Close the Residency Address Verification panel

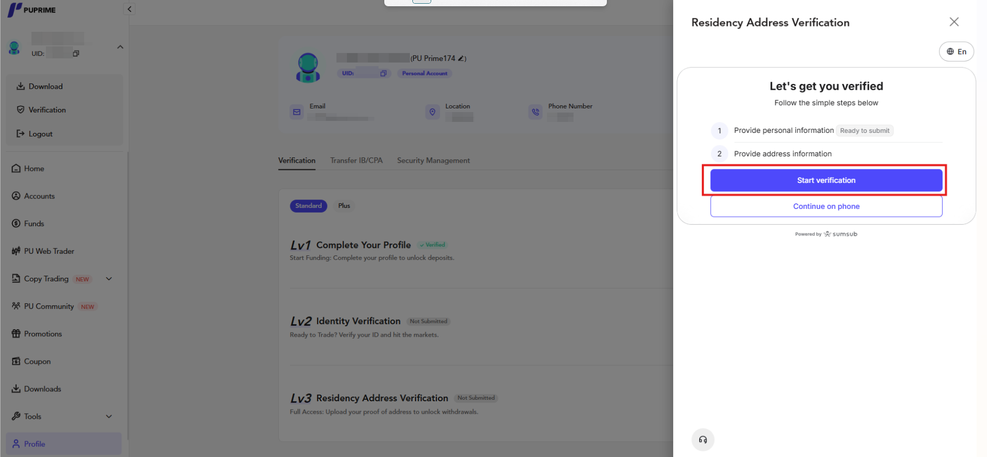954,22
